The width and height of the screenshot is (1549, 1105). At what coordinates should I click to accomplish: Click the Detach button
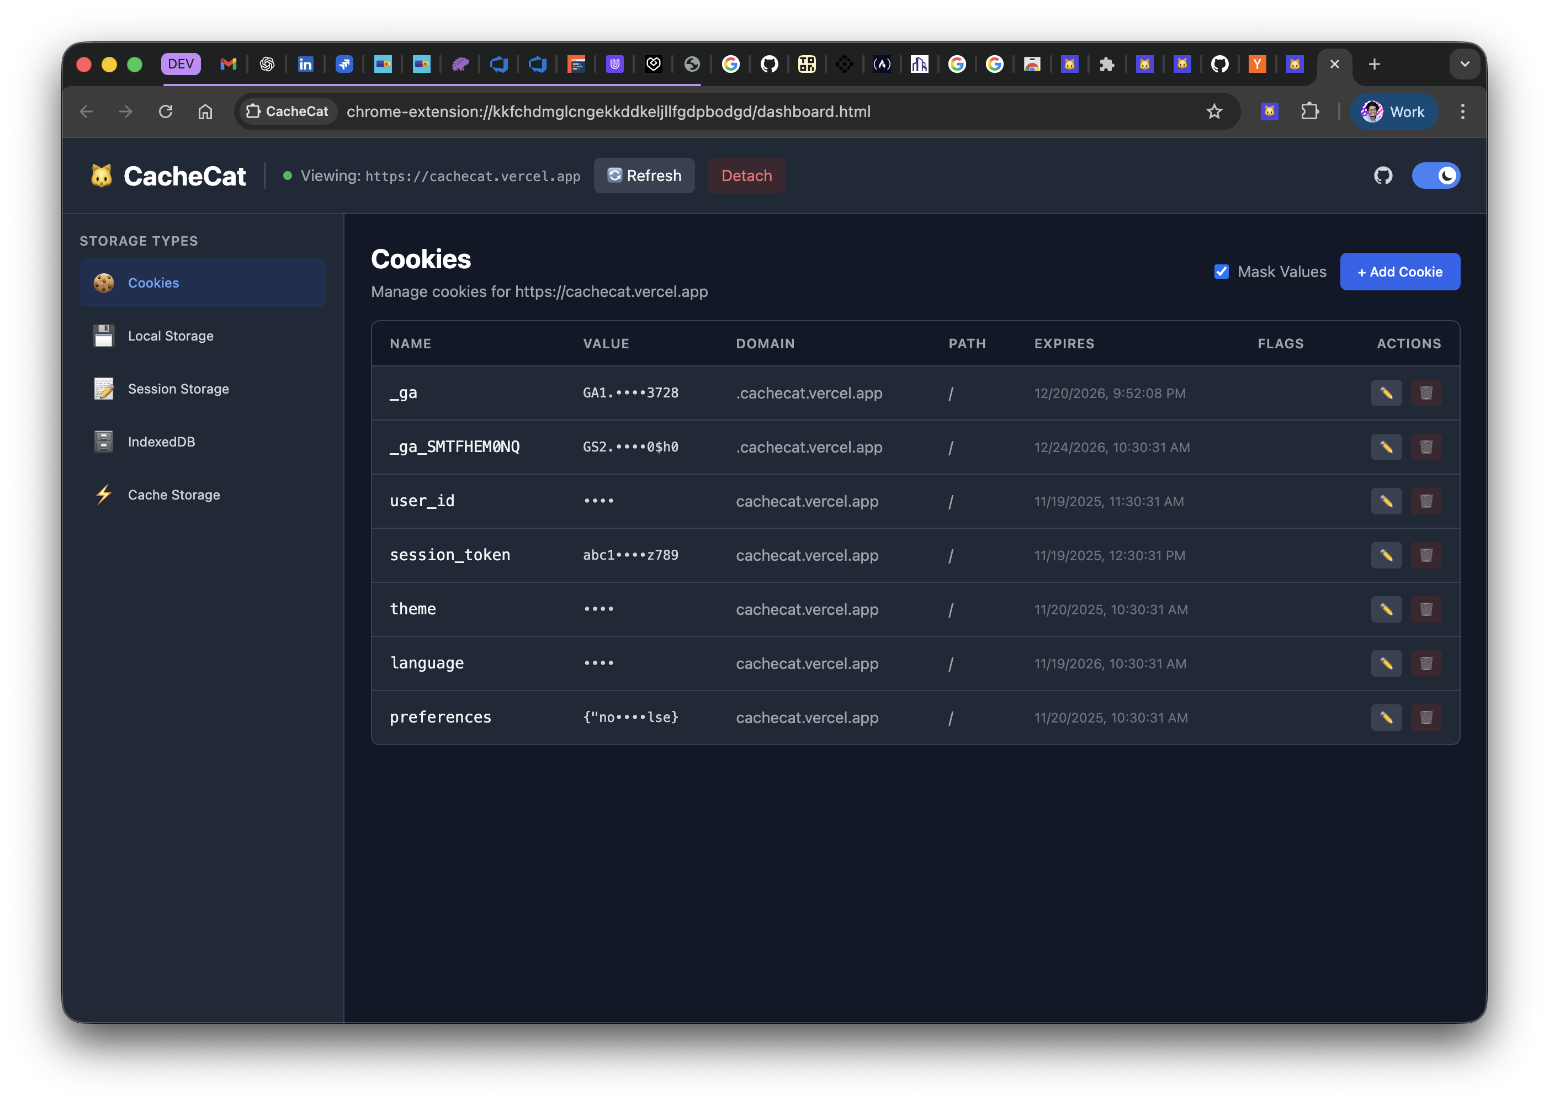click(x=746, y=176)
